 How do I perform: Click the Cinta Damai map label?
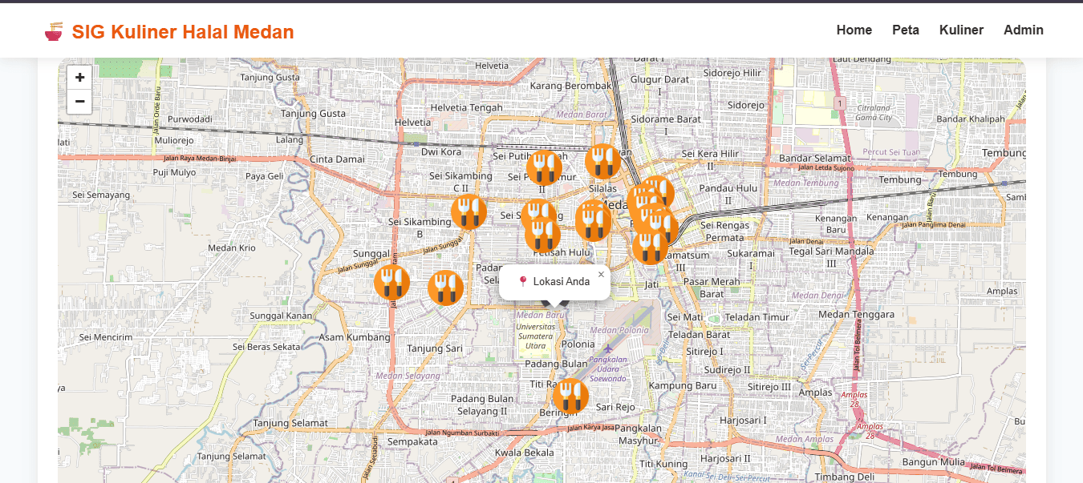[337, 159]
